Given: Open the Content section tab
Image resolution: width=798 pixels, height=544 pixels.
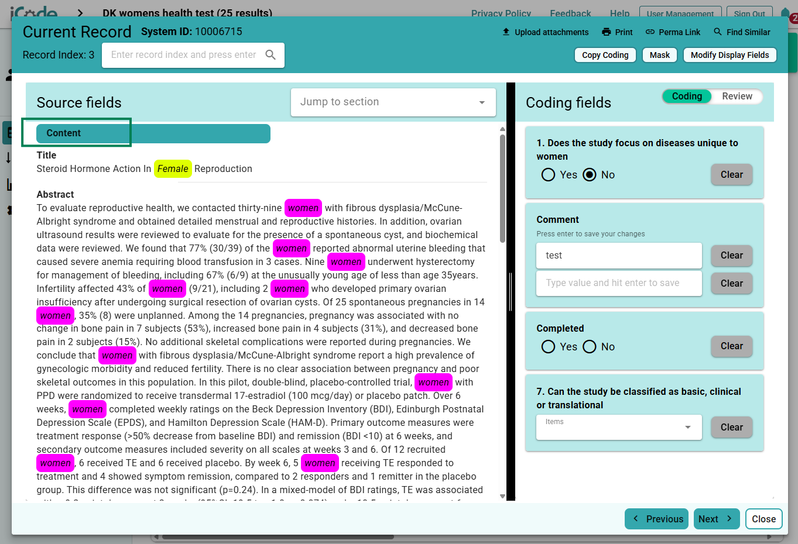Looking at the screenshot, I should click(153, 133).
